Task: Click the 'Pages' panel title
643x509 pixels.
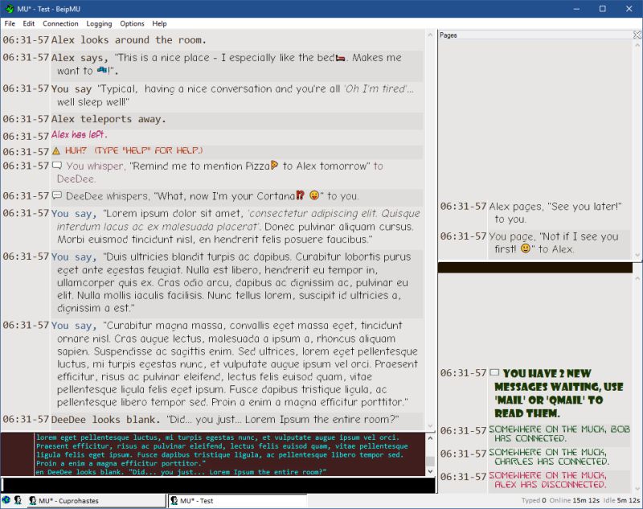Action: (448, 35)
